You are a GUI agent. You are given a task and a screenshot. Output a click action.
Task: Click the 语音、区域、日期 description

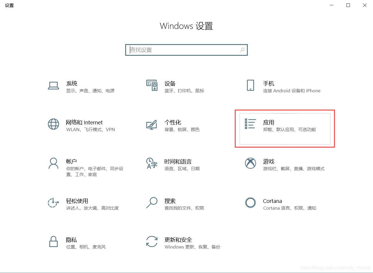coord(182,169)
